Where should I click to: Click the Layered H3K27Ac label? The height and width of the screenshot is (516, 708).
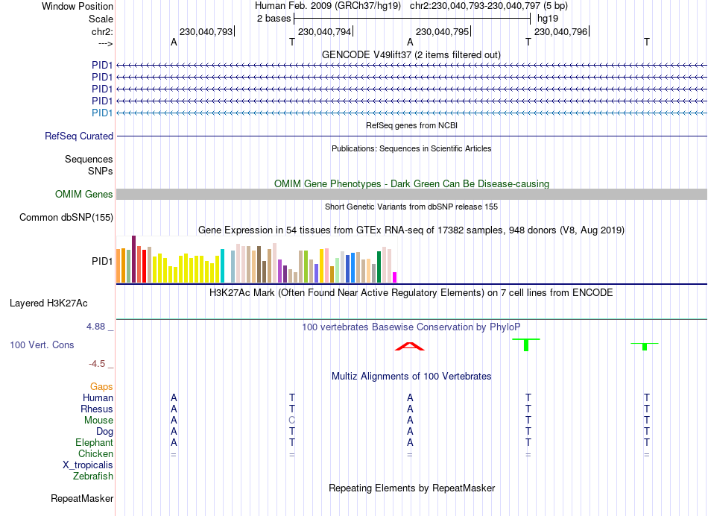coord(48,303)
